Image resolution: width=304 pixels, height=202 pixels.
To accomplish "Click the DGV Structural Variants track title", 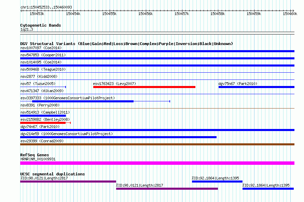I will click(x=126, y=44).
